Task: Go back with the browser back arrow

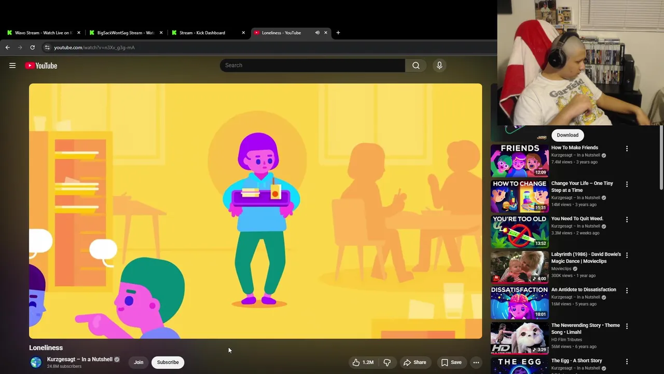Action: point(7,47)
